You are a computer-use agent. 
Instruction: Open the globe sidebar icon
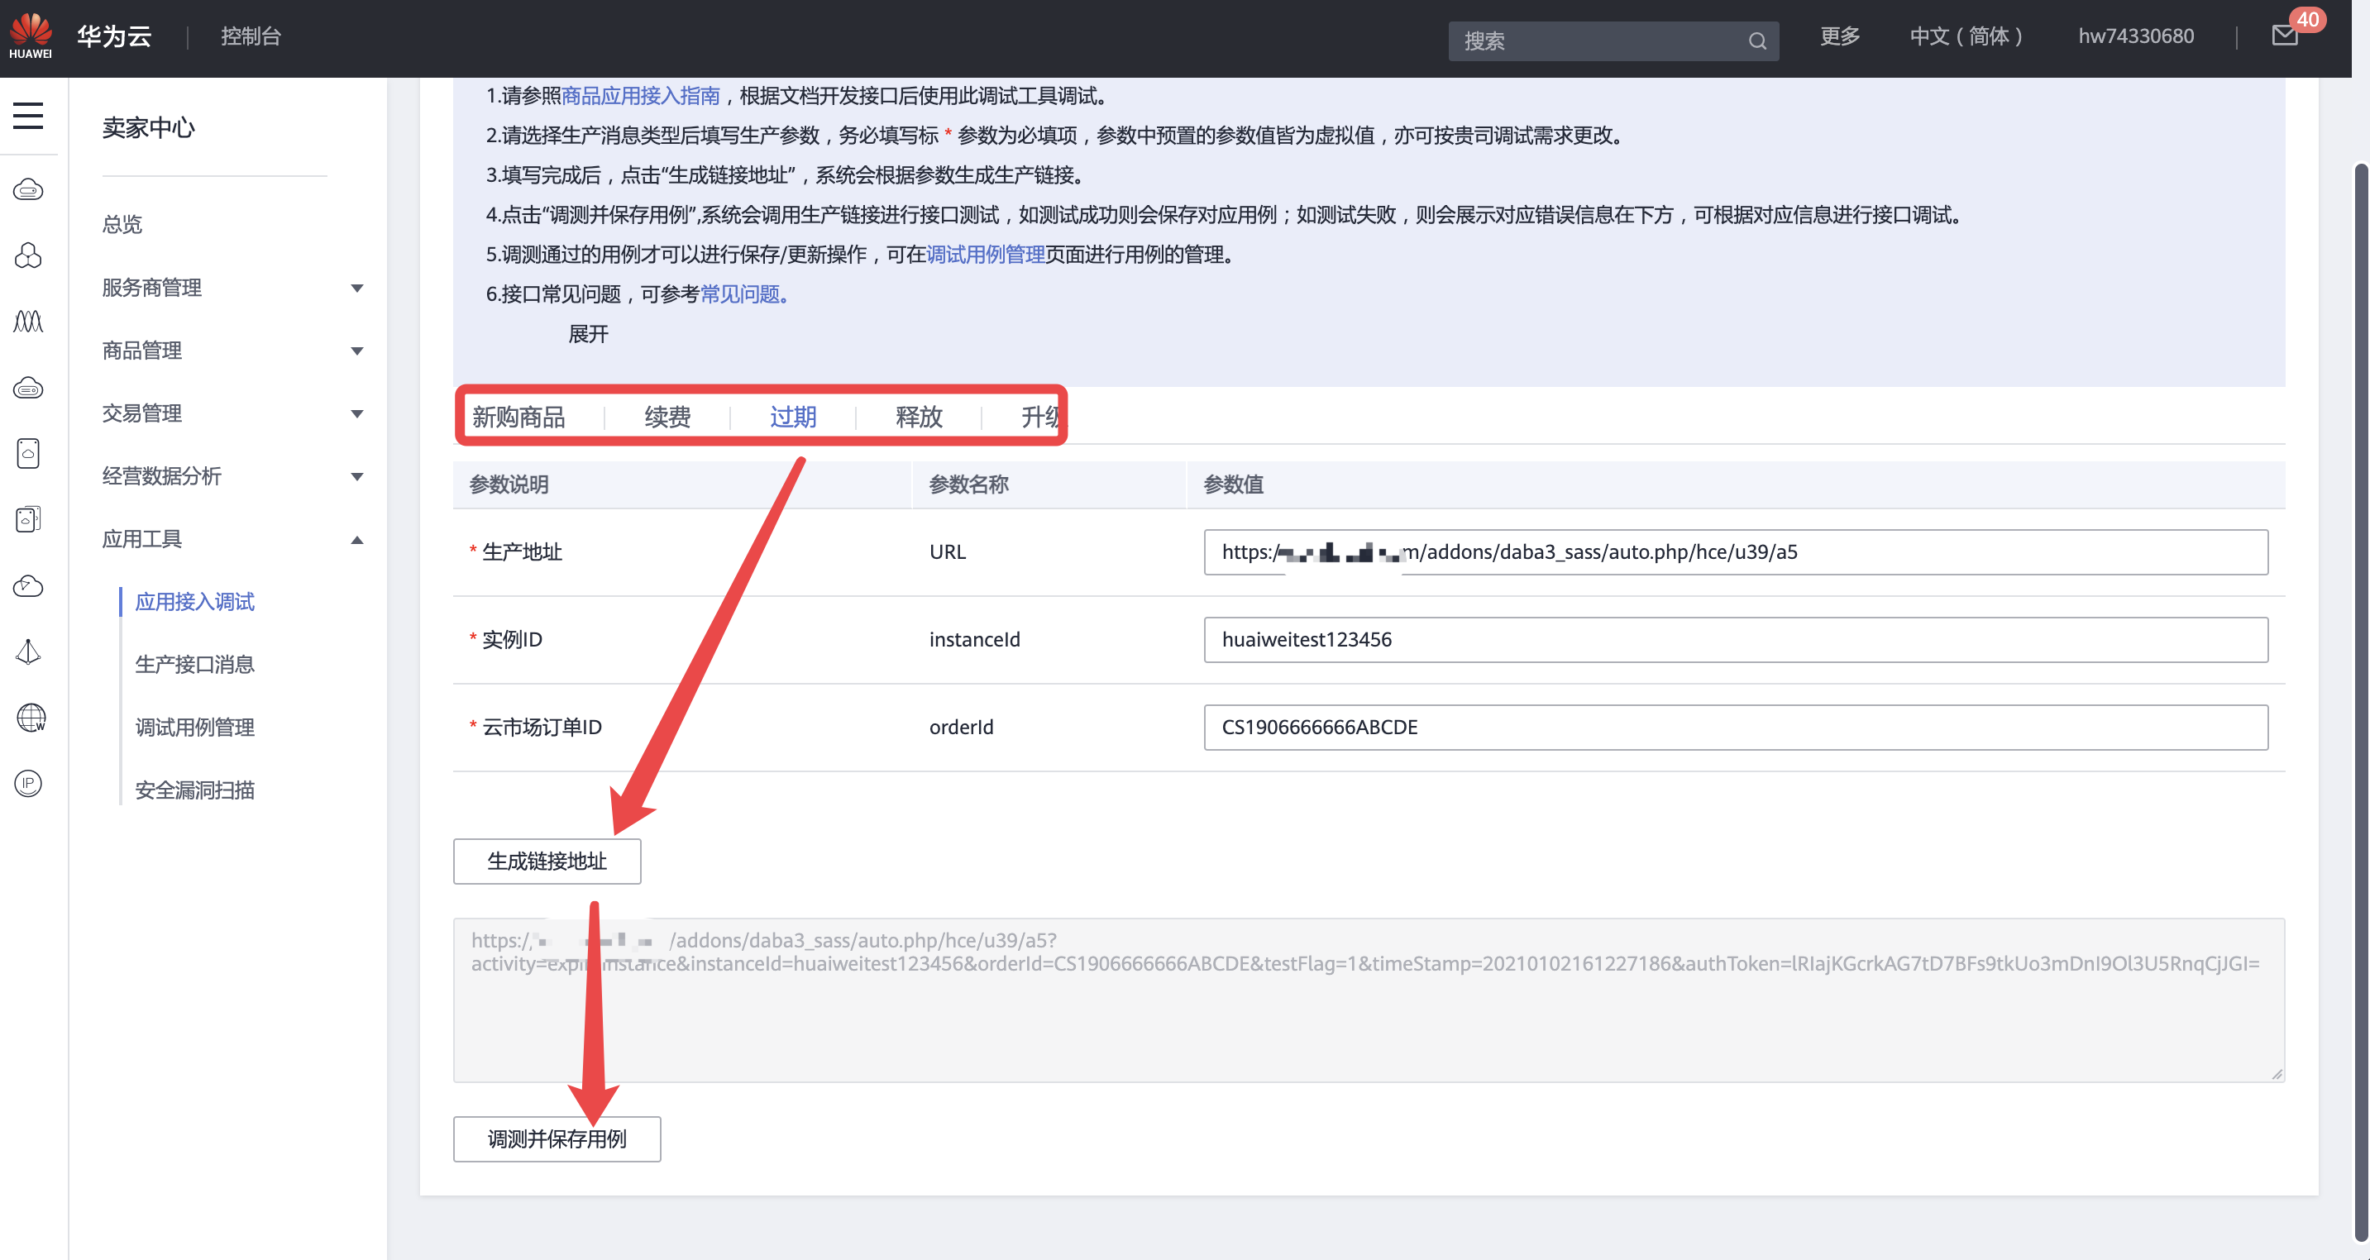(31, 718)
